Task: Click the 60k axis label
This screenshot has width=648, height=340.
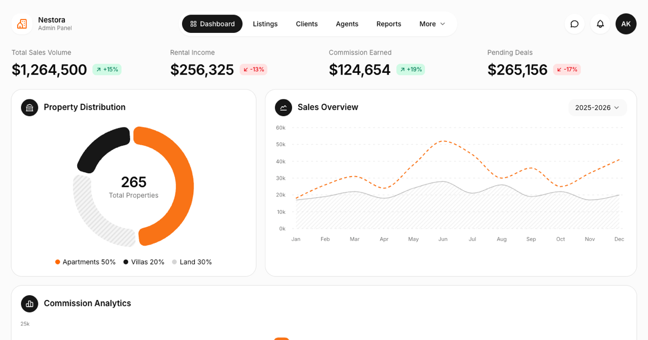Action: coord(280,128)
